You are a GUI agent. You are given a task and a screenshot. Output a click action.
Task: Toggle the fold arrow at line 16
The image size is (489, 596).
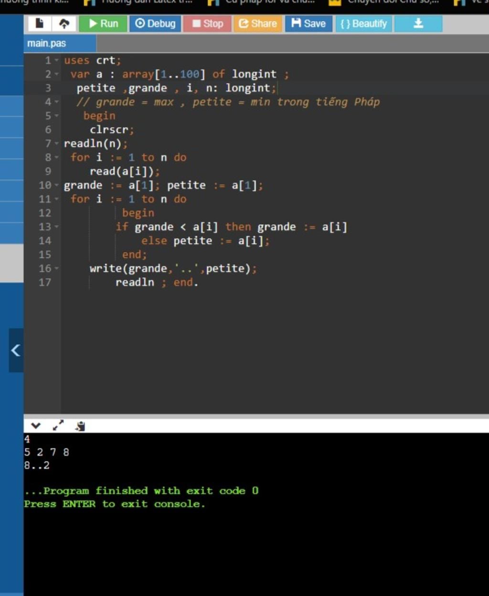point(56,268)
